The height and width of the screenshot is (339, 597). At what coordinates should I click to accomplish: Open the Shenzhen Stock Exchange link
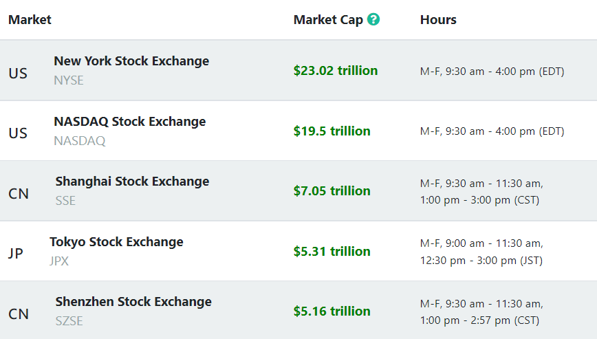(133, 301)
